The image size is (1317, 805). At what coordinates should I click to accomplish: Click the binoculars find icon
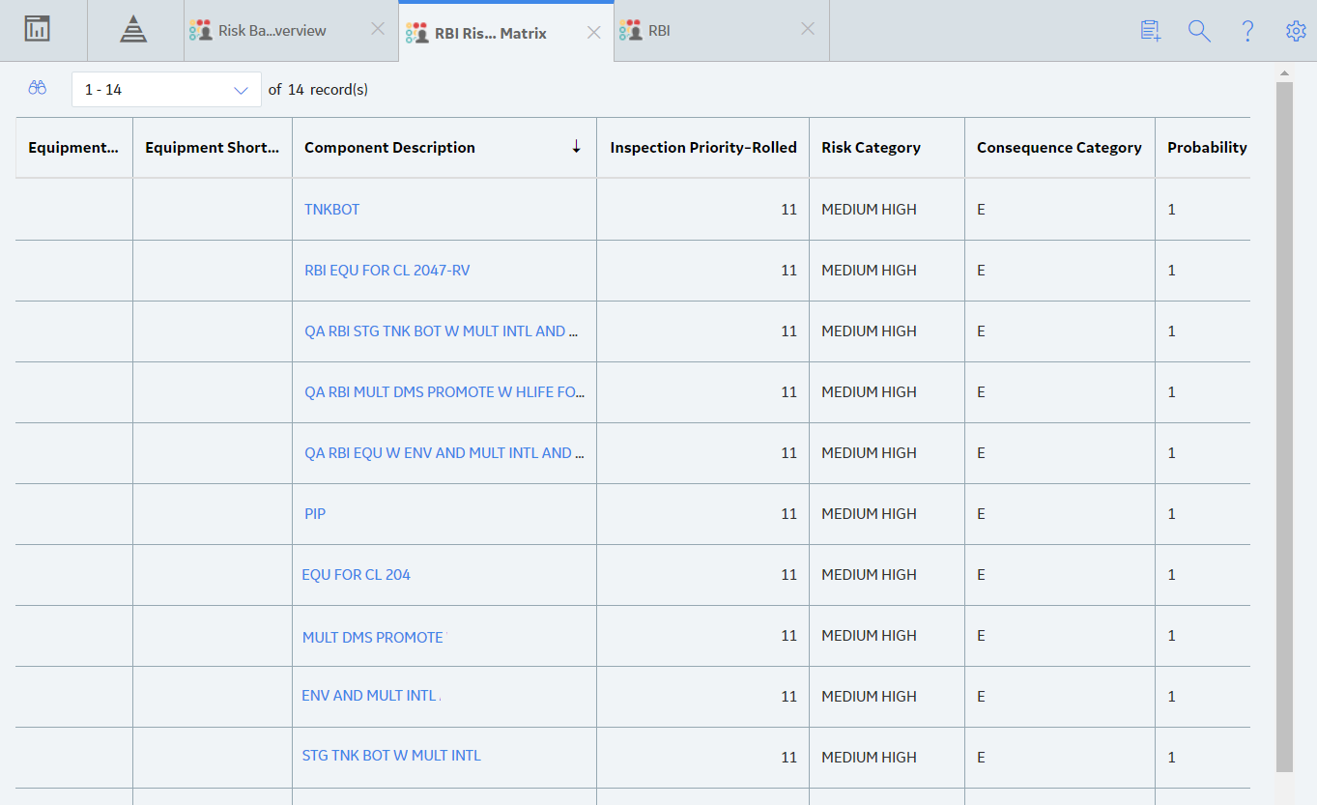38,88
